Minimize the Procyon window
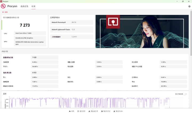 tap(176, 1)
